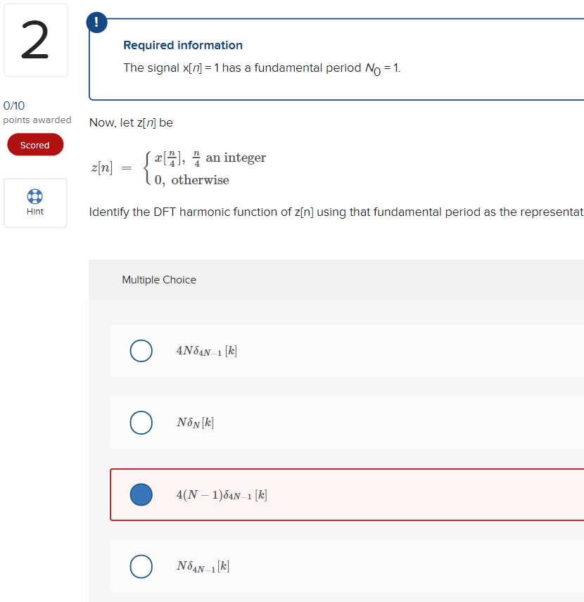Screen dimensions: 584x602
Task: Click the Multiple Choice header bar
Action: pos(159,279)
